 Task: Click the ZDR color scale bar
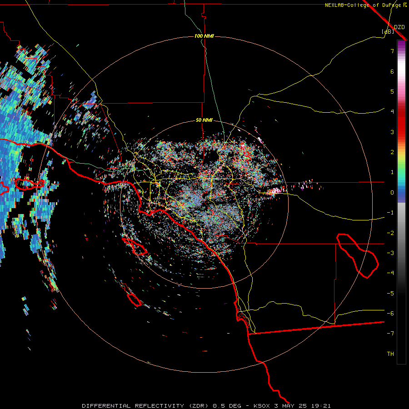pos(401,202)
